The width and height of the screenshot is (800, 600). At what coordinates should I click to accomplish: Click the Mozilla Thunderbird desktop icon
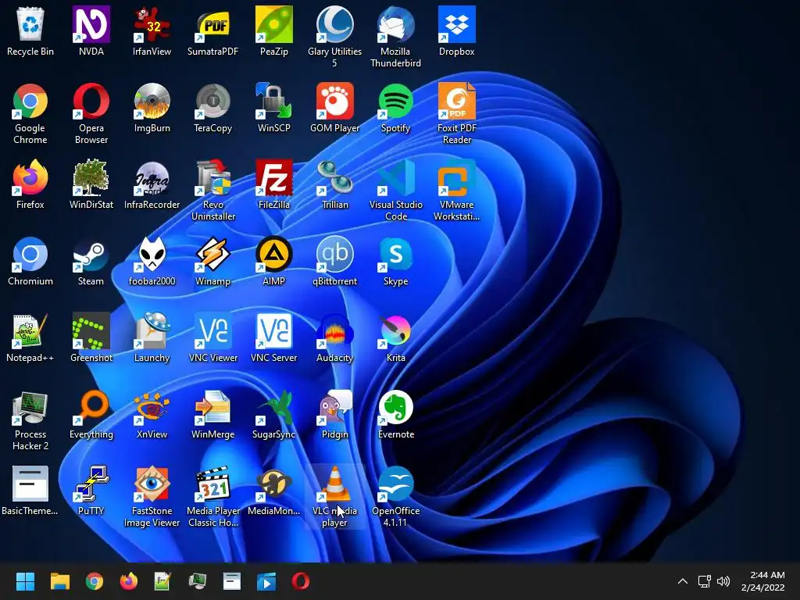pos(396,24)
